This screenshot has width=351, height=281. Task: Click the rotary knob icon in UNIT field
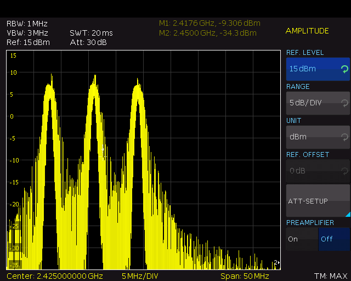344,137
